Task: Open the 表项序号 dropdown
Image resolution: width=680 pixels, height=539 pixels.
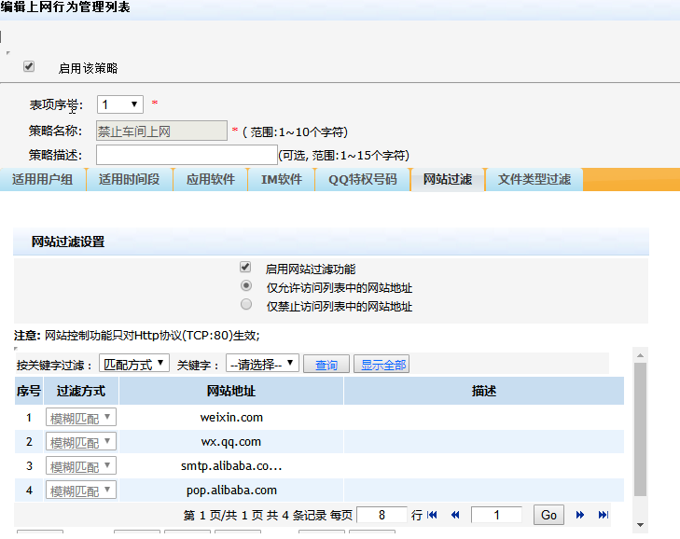Action: pos(120,104)
